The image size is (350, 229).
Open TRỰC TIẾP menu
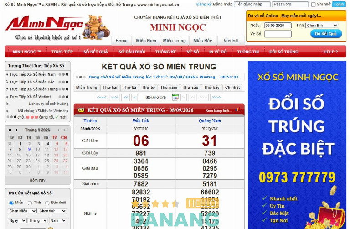click(x=62, y=52)
